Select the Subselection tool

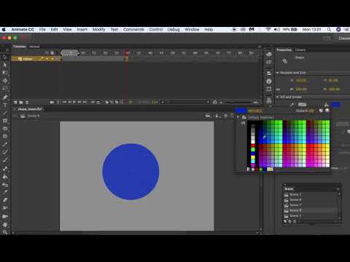[4, 65]
